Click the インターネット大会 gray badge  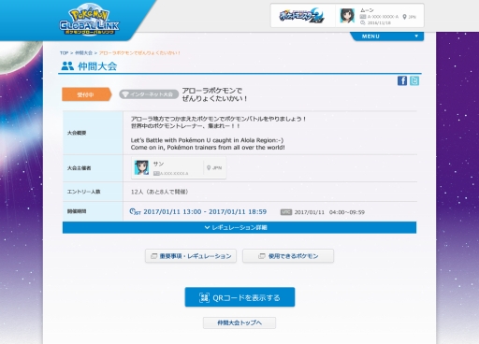149,94
